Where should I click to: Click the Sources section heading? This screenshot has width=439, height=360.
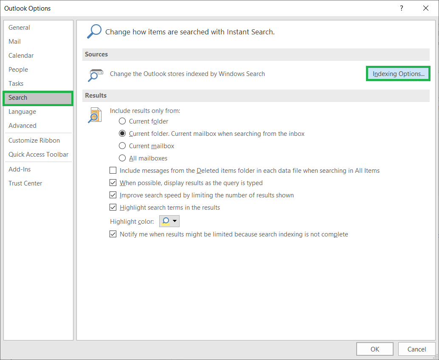click(96, 54)
